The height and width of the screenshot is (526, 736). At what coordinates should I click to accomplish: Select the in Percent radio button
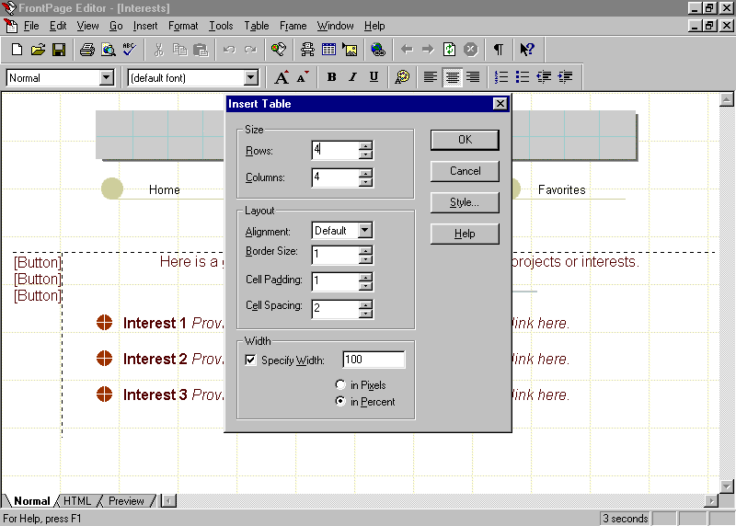pos(340,402)
